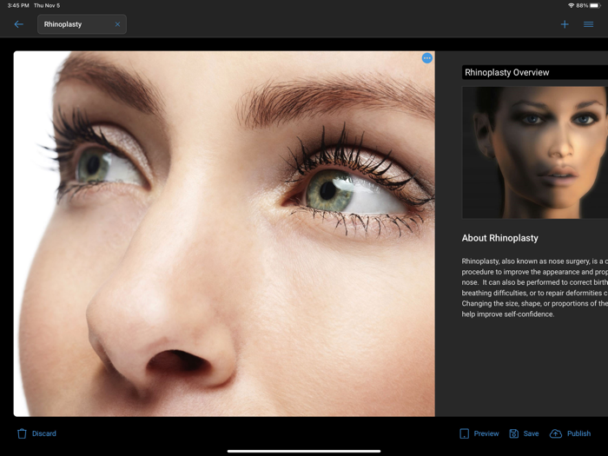Tap the Save disk icon
This screenshot has height=456, width=608.
514,433
